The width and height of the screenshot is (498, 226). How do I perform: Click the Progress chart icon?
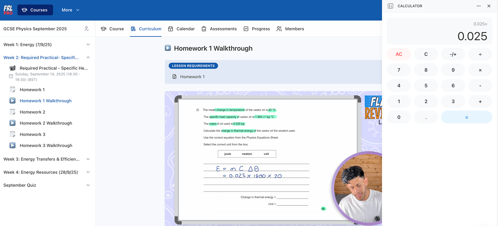pyautogui.click(x=246, y=29)
